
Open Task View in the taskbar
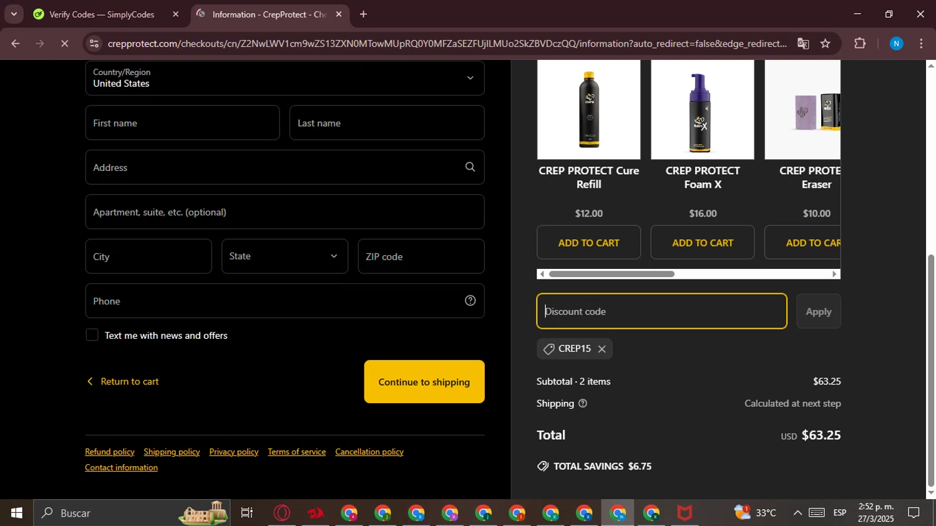click(x=247, y=513)
